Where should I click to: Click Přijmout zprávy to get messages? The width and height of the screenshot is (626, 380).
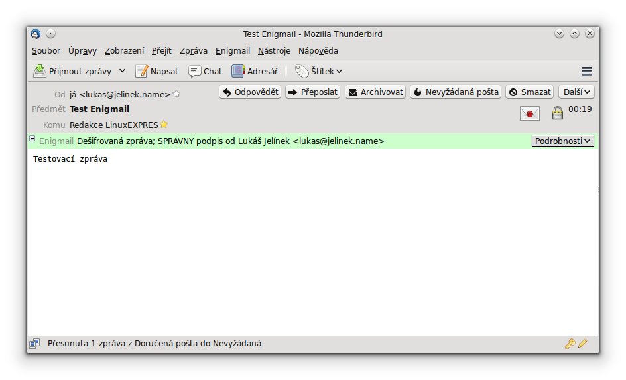point(73,71)
